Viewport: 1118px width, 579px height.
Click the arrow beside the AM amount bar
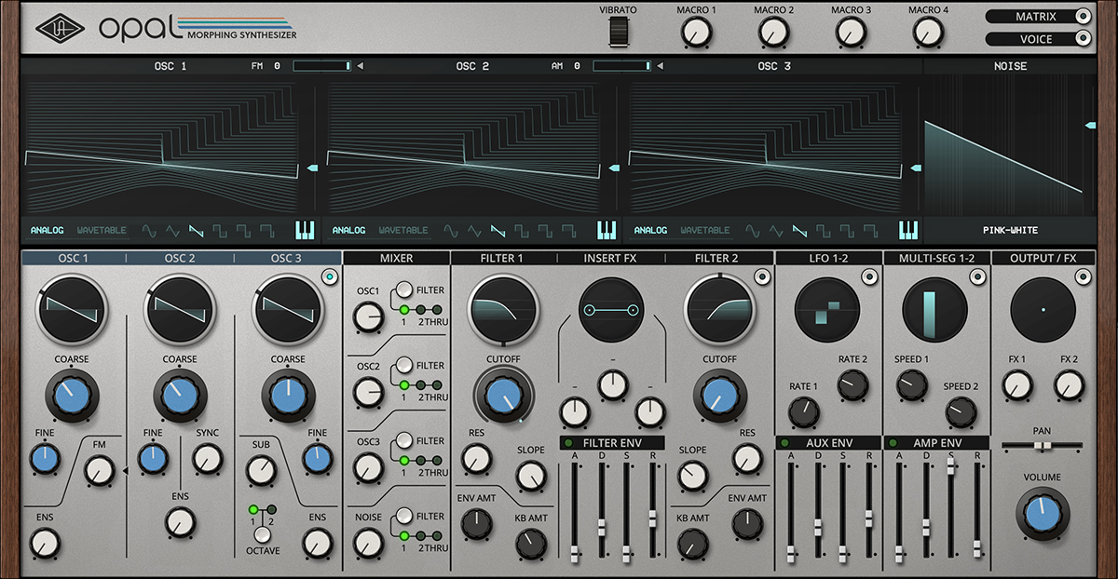point(661,66)
